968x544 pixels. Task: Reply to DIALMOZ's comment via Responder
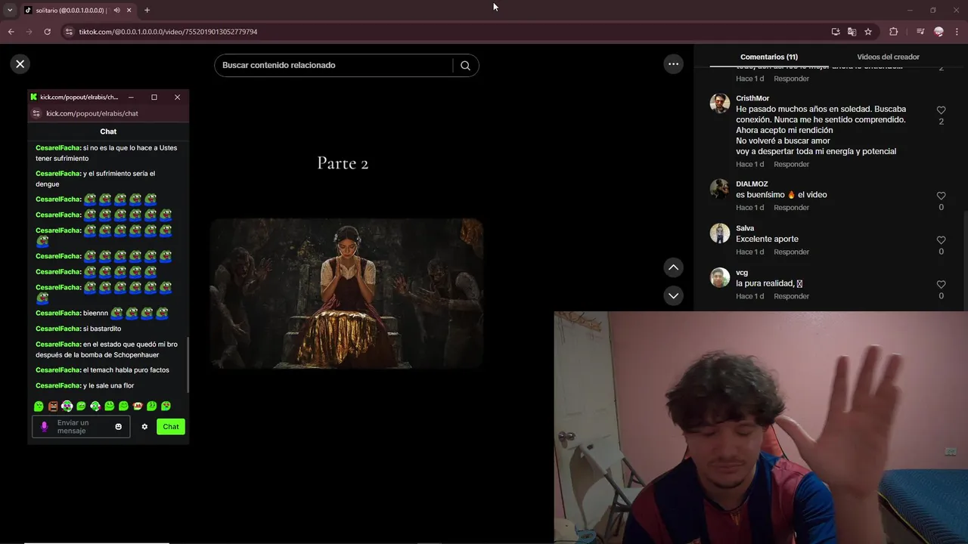pos(791,208)
